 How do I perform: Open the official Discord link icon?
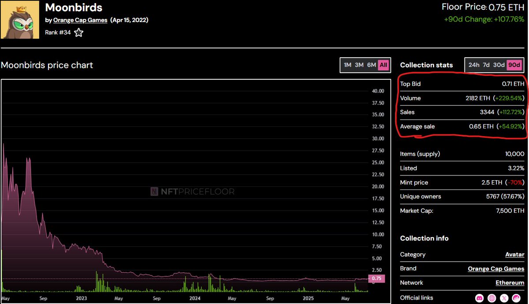480,298
